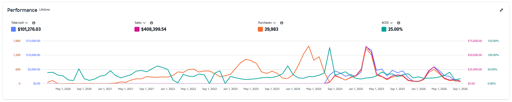Click the May 1, 2020 axis label
This screenshot has height=102, width=512.
click(x=63, y=89)
